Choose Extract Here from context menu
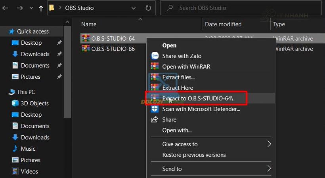This screenshot has height=178, width=325. pyautogui.click(x=178, y=88)
